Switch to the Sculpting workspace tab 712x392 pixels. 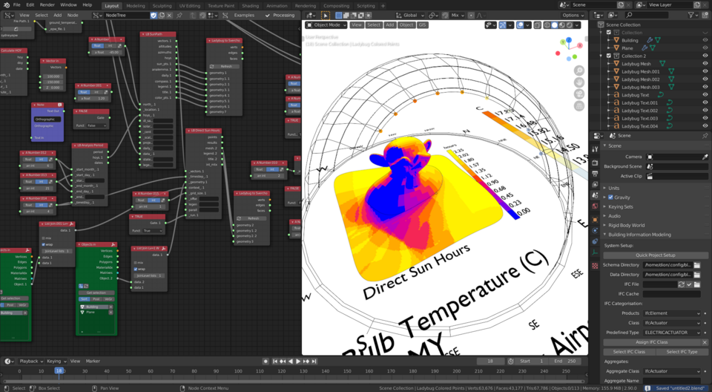[162, 6]
